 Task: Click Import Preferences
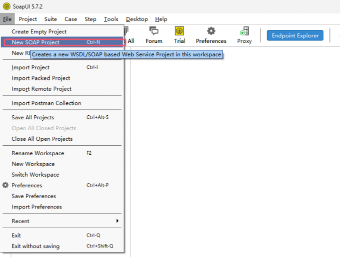click(62, 207)
